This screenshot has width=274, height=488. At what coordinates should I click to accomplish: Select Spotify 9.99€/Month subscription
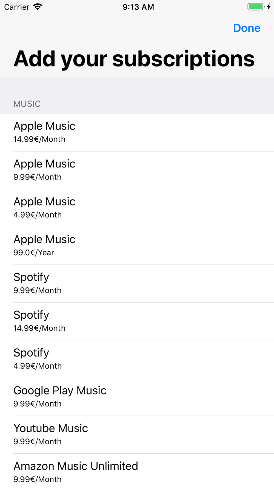pos(137,284)
